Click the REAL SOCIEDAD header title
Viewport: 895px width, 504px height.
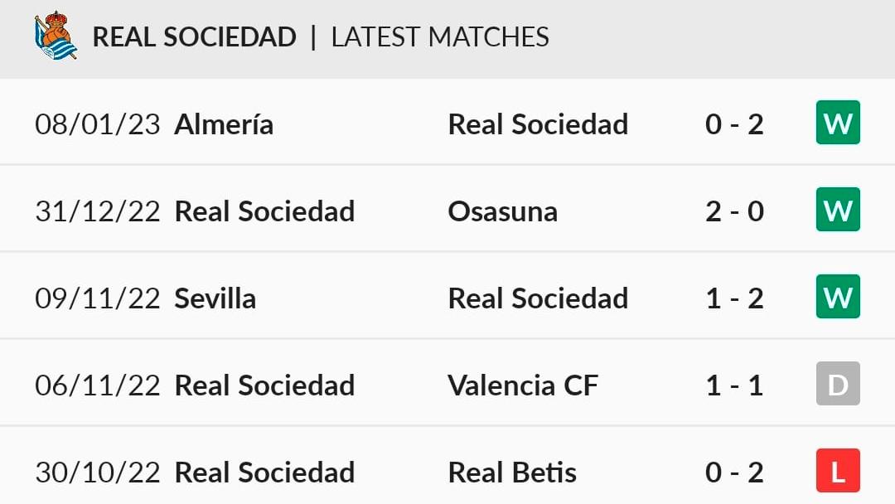pyautogui.click(x=194, y=37)
